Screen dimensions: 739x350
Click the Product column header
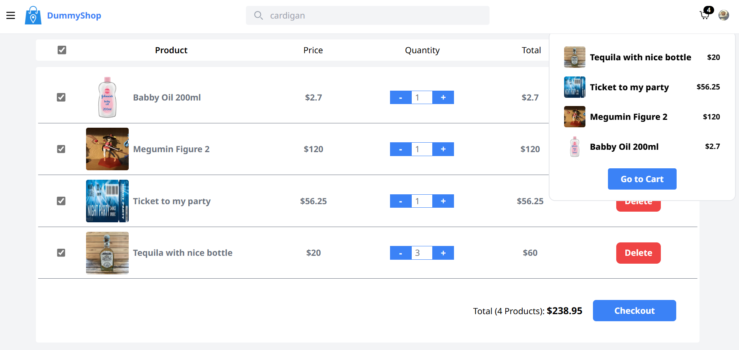point(171,50)
